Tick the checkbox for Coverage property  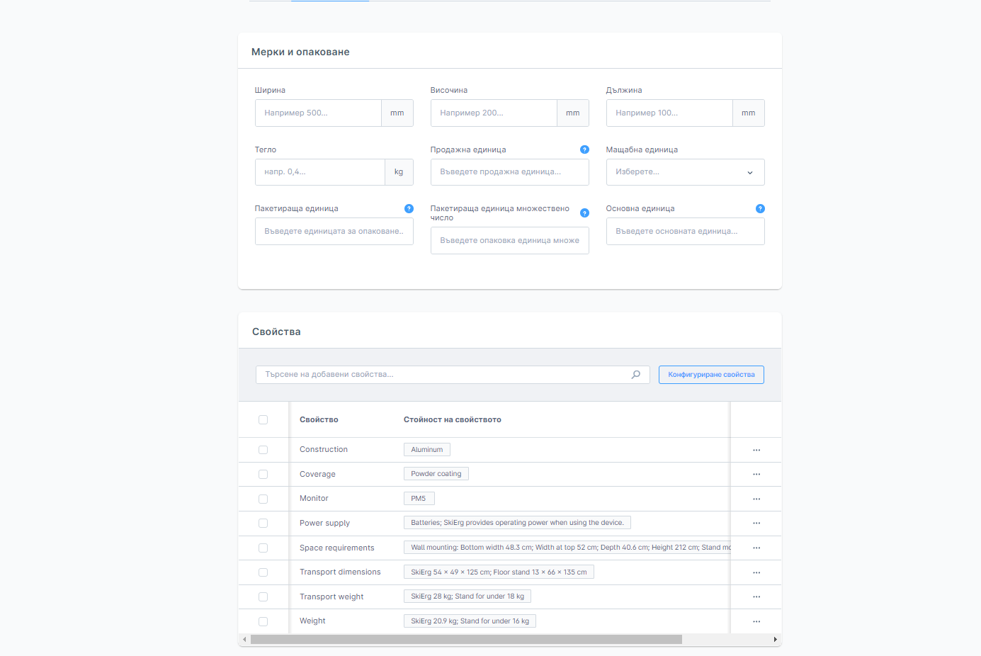[263, 475]
